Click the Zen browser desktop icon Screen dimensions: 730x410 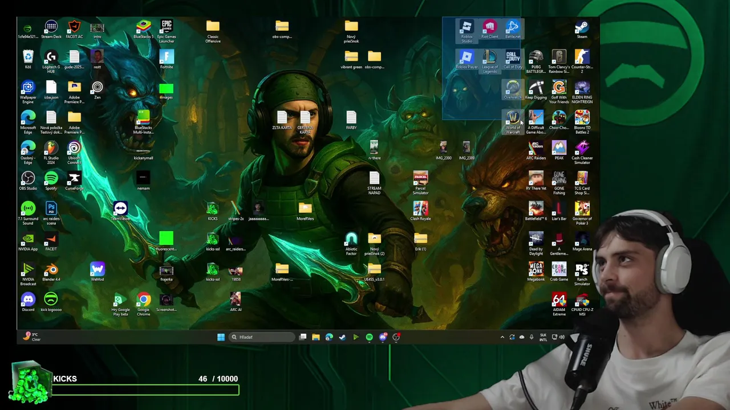click(x=98, y=90)
